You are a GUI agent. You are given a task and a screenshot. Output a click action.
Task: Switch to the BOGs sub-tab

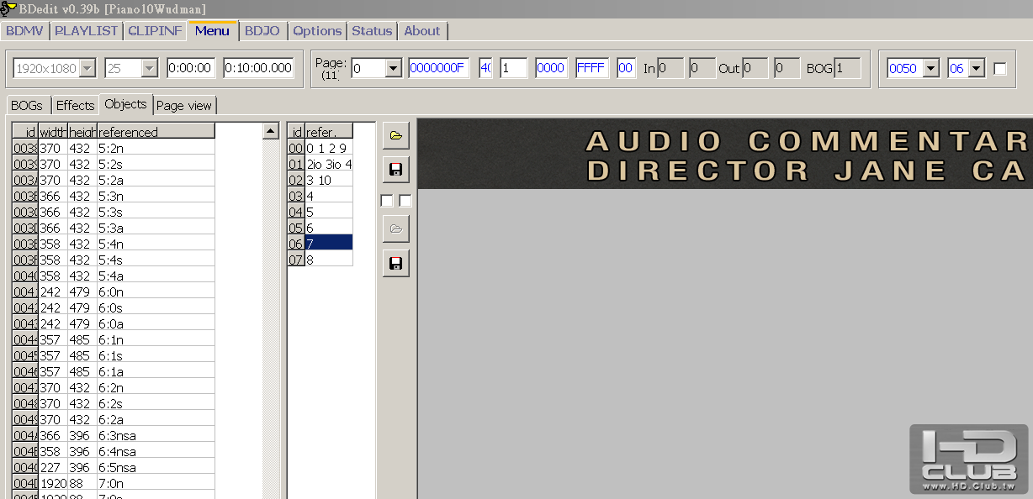click(27, 106)
